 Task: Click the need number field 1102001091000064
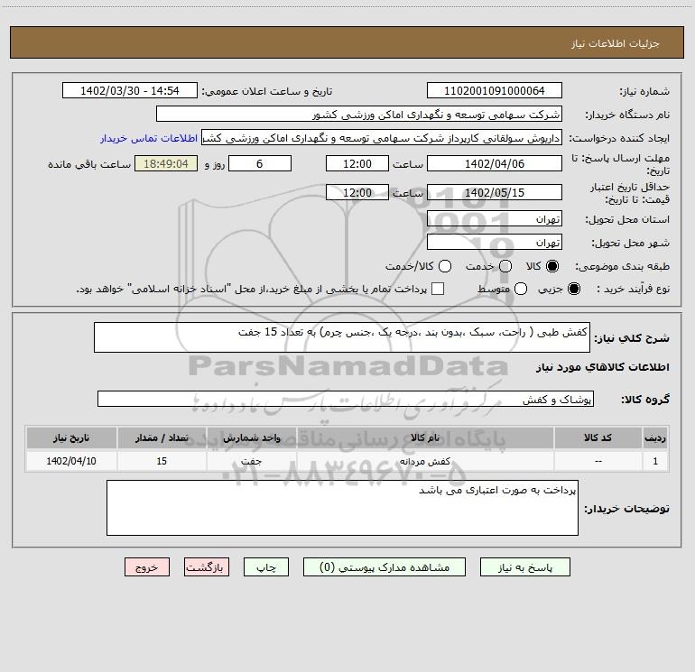(x=495, y=90)
